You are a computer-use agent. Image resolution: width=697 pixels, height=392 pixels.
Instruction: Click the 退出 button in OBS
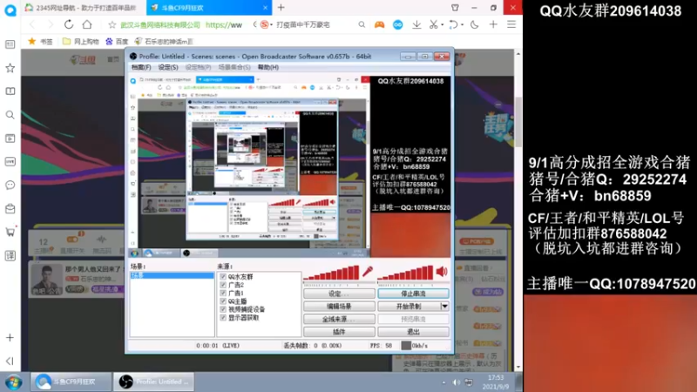coord(413,332)
